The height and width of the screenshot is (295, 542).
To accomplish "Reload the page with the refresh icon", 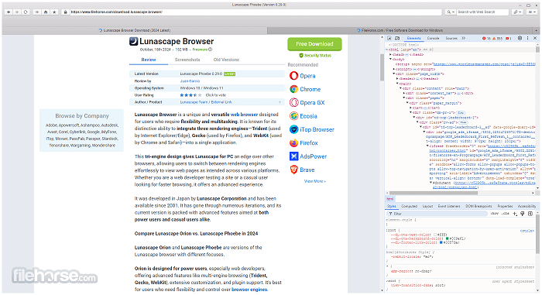I will point(26,12).
